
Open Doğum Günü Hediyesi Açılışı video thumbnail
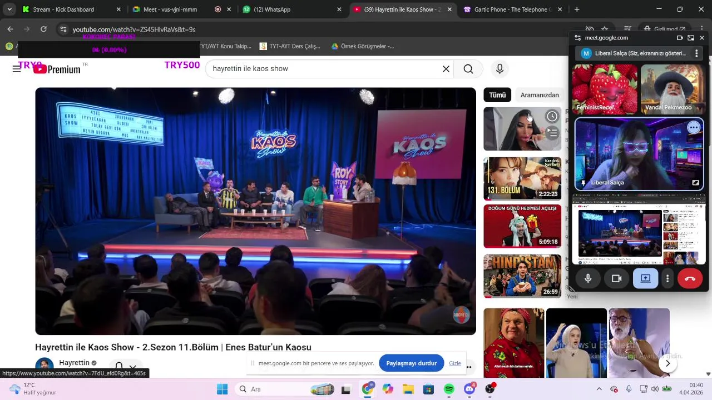522,226
